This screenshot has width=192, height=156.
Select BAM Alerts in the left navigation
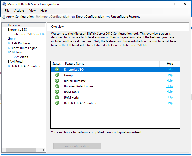pyautogui.click(x=20, y=57)
